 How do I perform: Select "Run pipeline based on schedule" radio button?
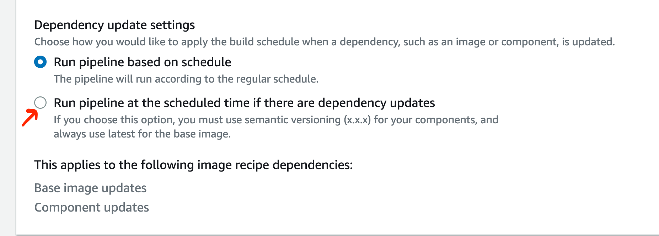click(x=40, y=61)
